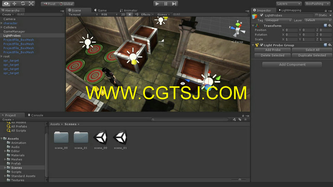Open the Gizmos dropdown
333x187 pixels.
click(x=163, y=15)
